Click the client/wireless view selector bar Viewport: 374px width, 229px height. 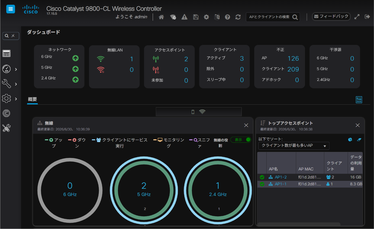tap(199, 112)
